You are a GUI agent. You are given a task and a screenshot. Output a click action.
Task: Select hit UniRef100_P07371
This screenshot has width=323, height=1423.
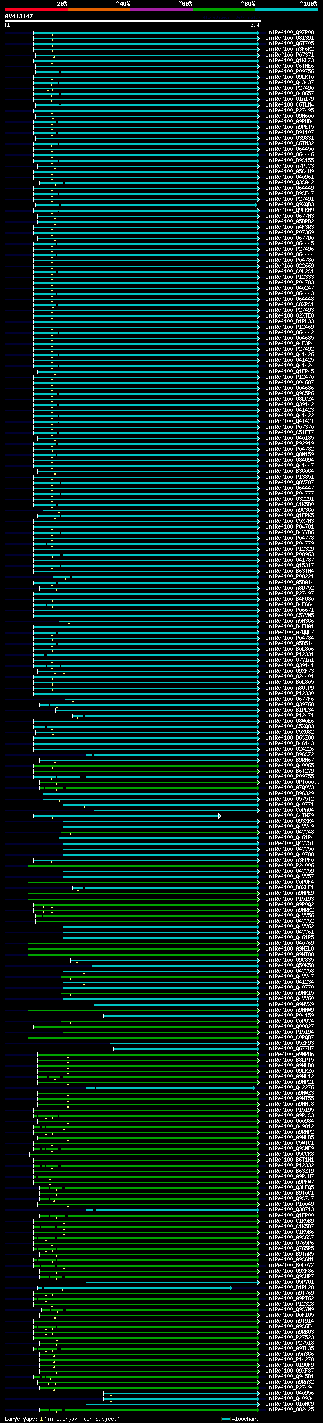[x=289, y=55]
